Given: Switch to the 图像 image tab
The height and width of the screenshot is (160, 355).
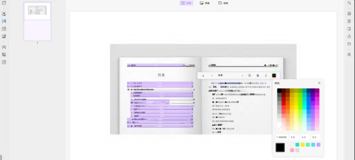Looking at the screenshot, I should pos(205,3).
